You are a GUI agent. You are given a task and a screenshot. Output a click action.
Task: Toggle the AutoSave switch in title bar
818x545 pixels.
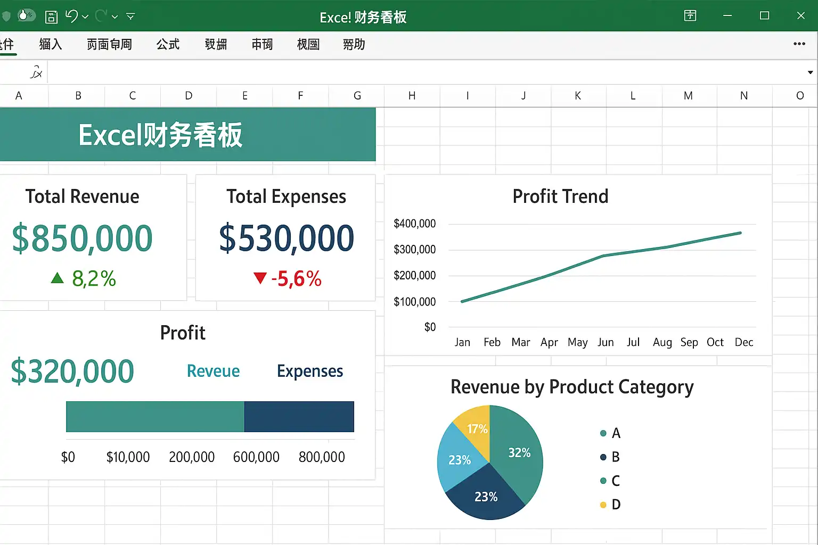click(x=27, y=15)
